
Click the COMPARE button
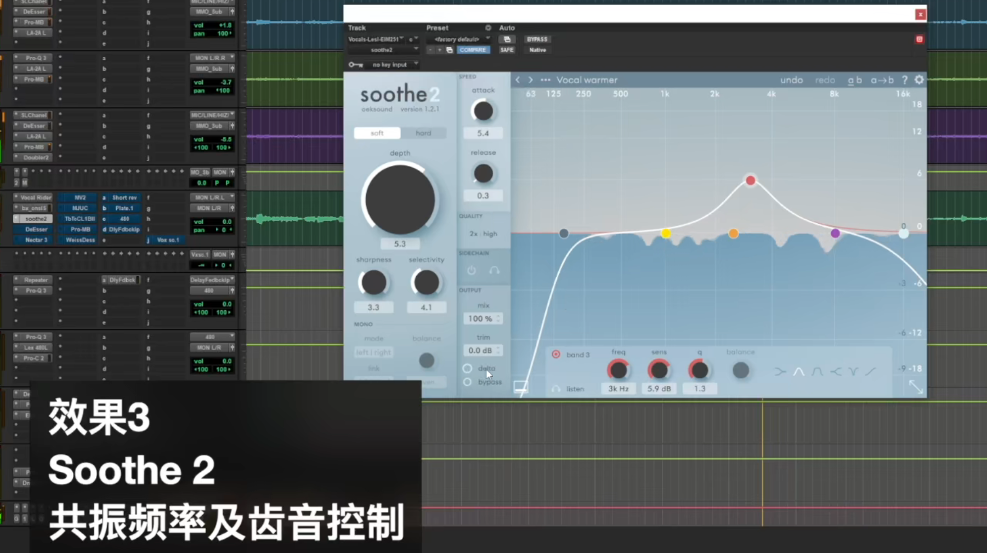pyautogui.click(x=473, y=50)
